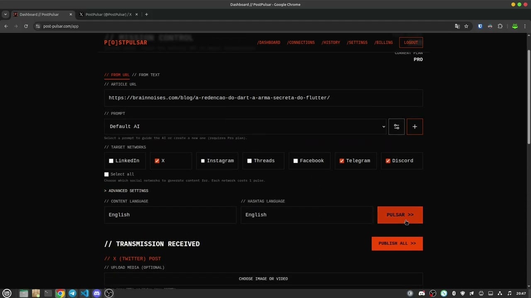Open Visual Studio Code from taskbar
The width and height of the screenshot is (531, 298).
(85, 293)
